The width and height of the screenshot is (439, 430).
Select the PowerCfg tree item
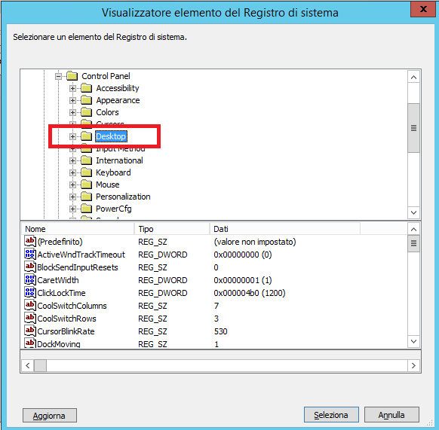(x=114, y=209)
